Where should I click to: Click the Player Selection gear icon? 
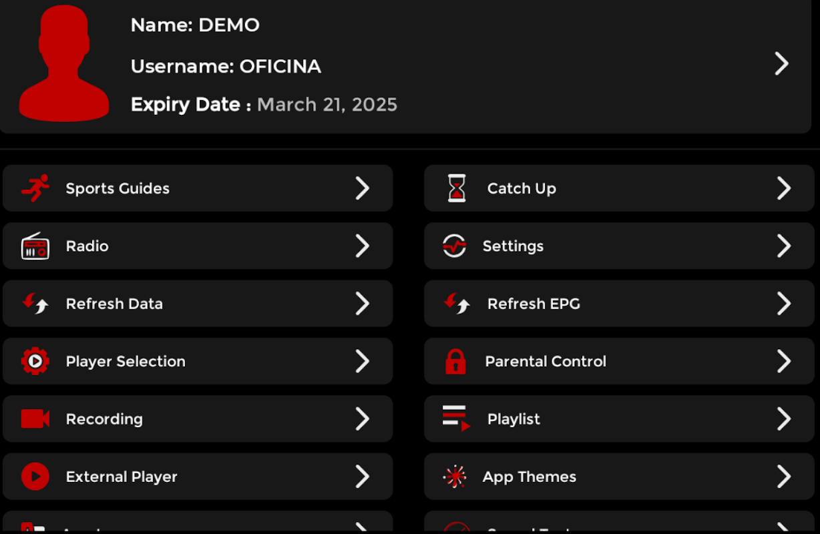point(35,361)
